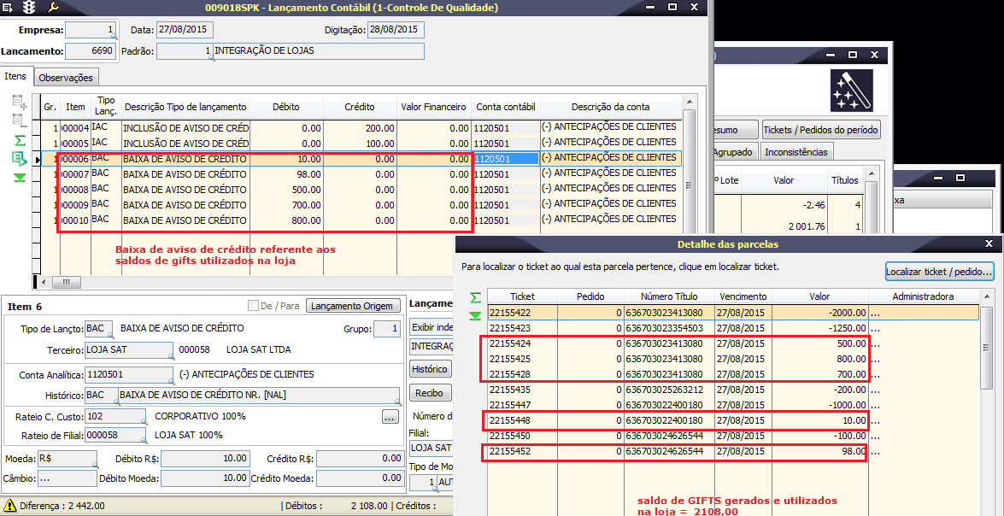
Task: Click the warning icon next to Diferença
Action: (9, 506)
